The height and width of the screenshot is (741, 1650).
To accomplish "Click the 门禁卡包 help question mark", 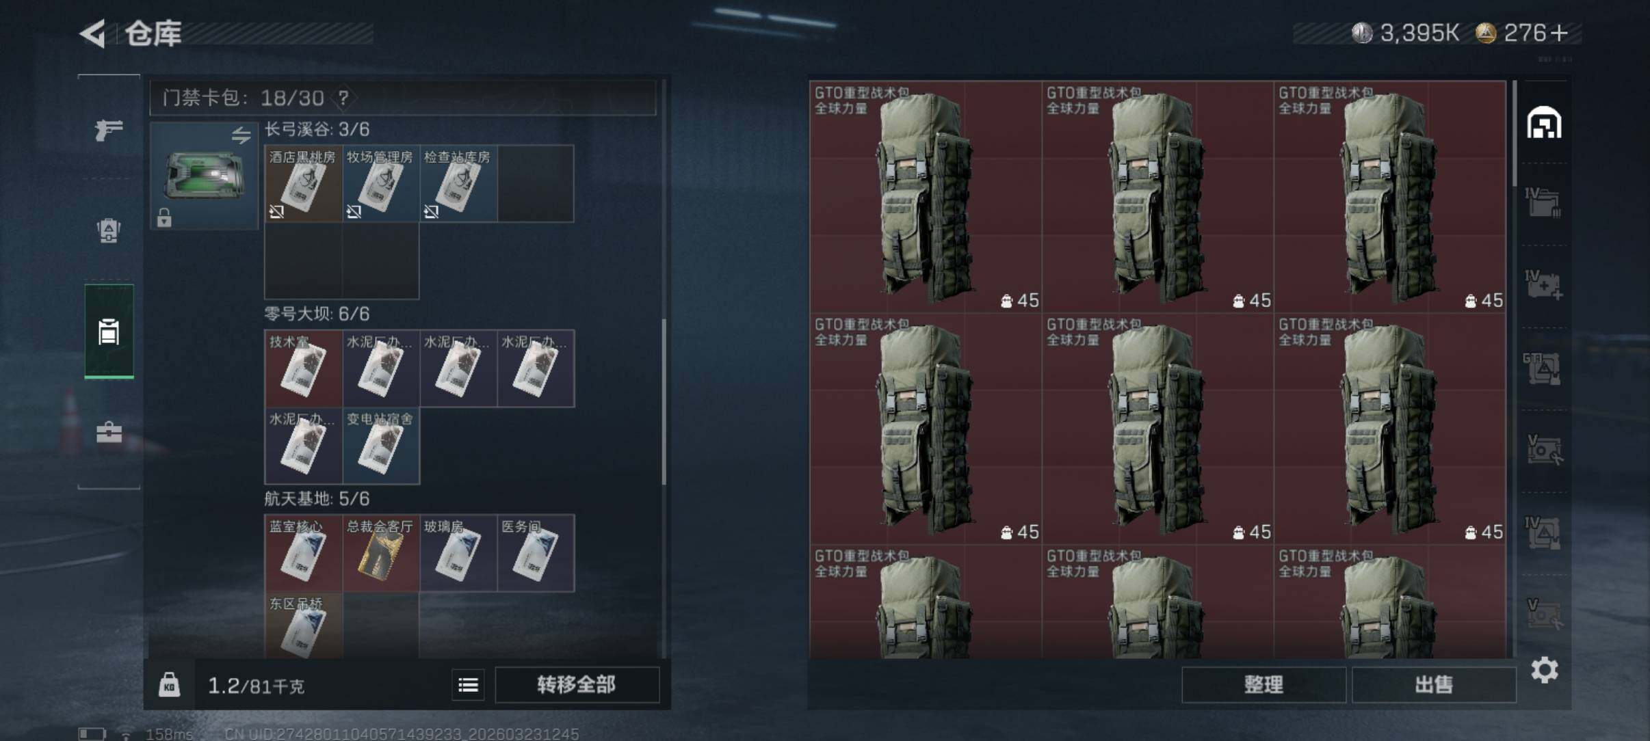I will tap(343, 98).
